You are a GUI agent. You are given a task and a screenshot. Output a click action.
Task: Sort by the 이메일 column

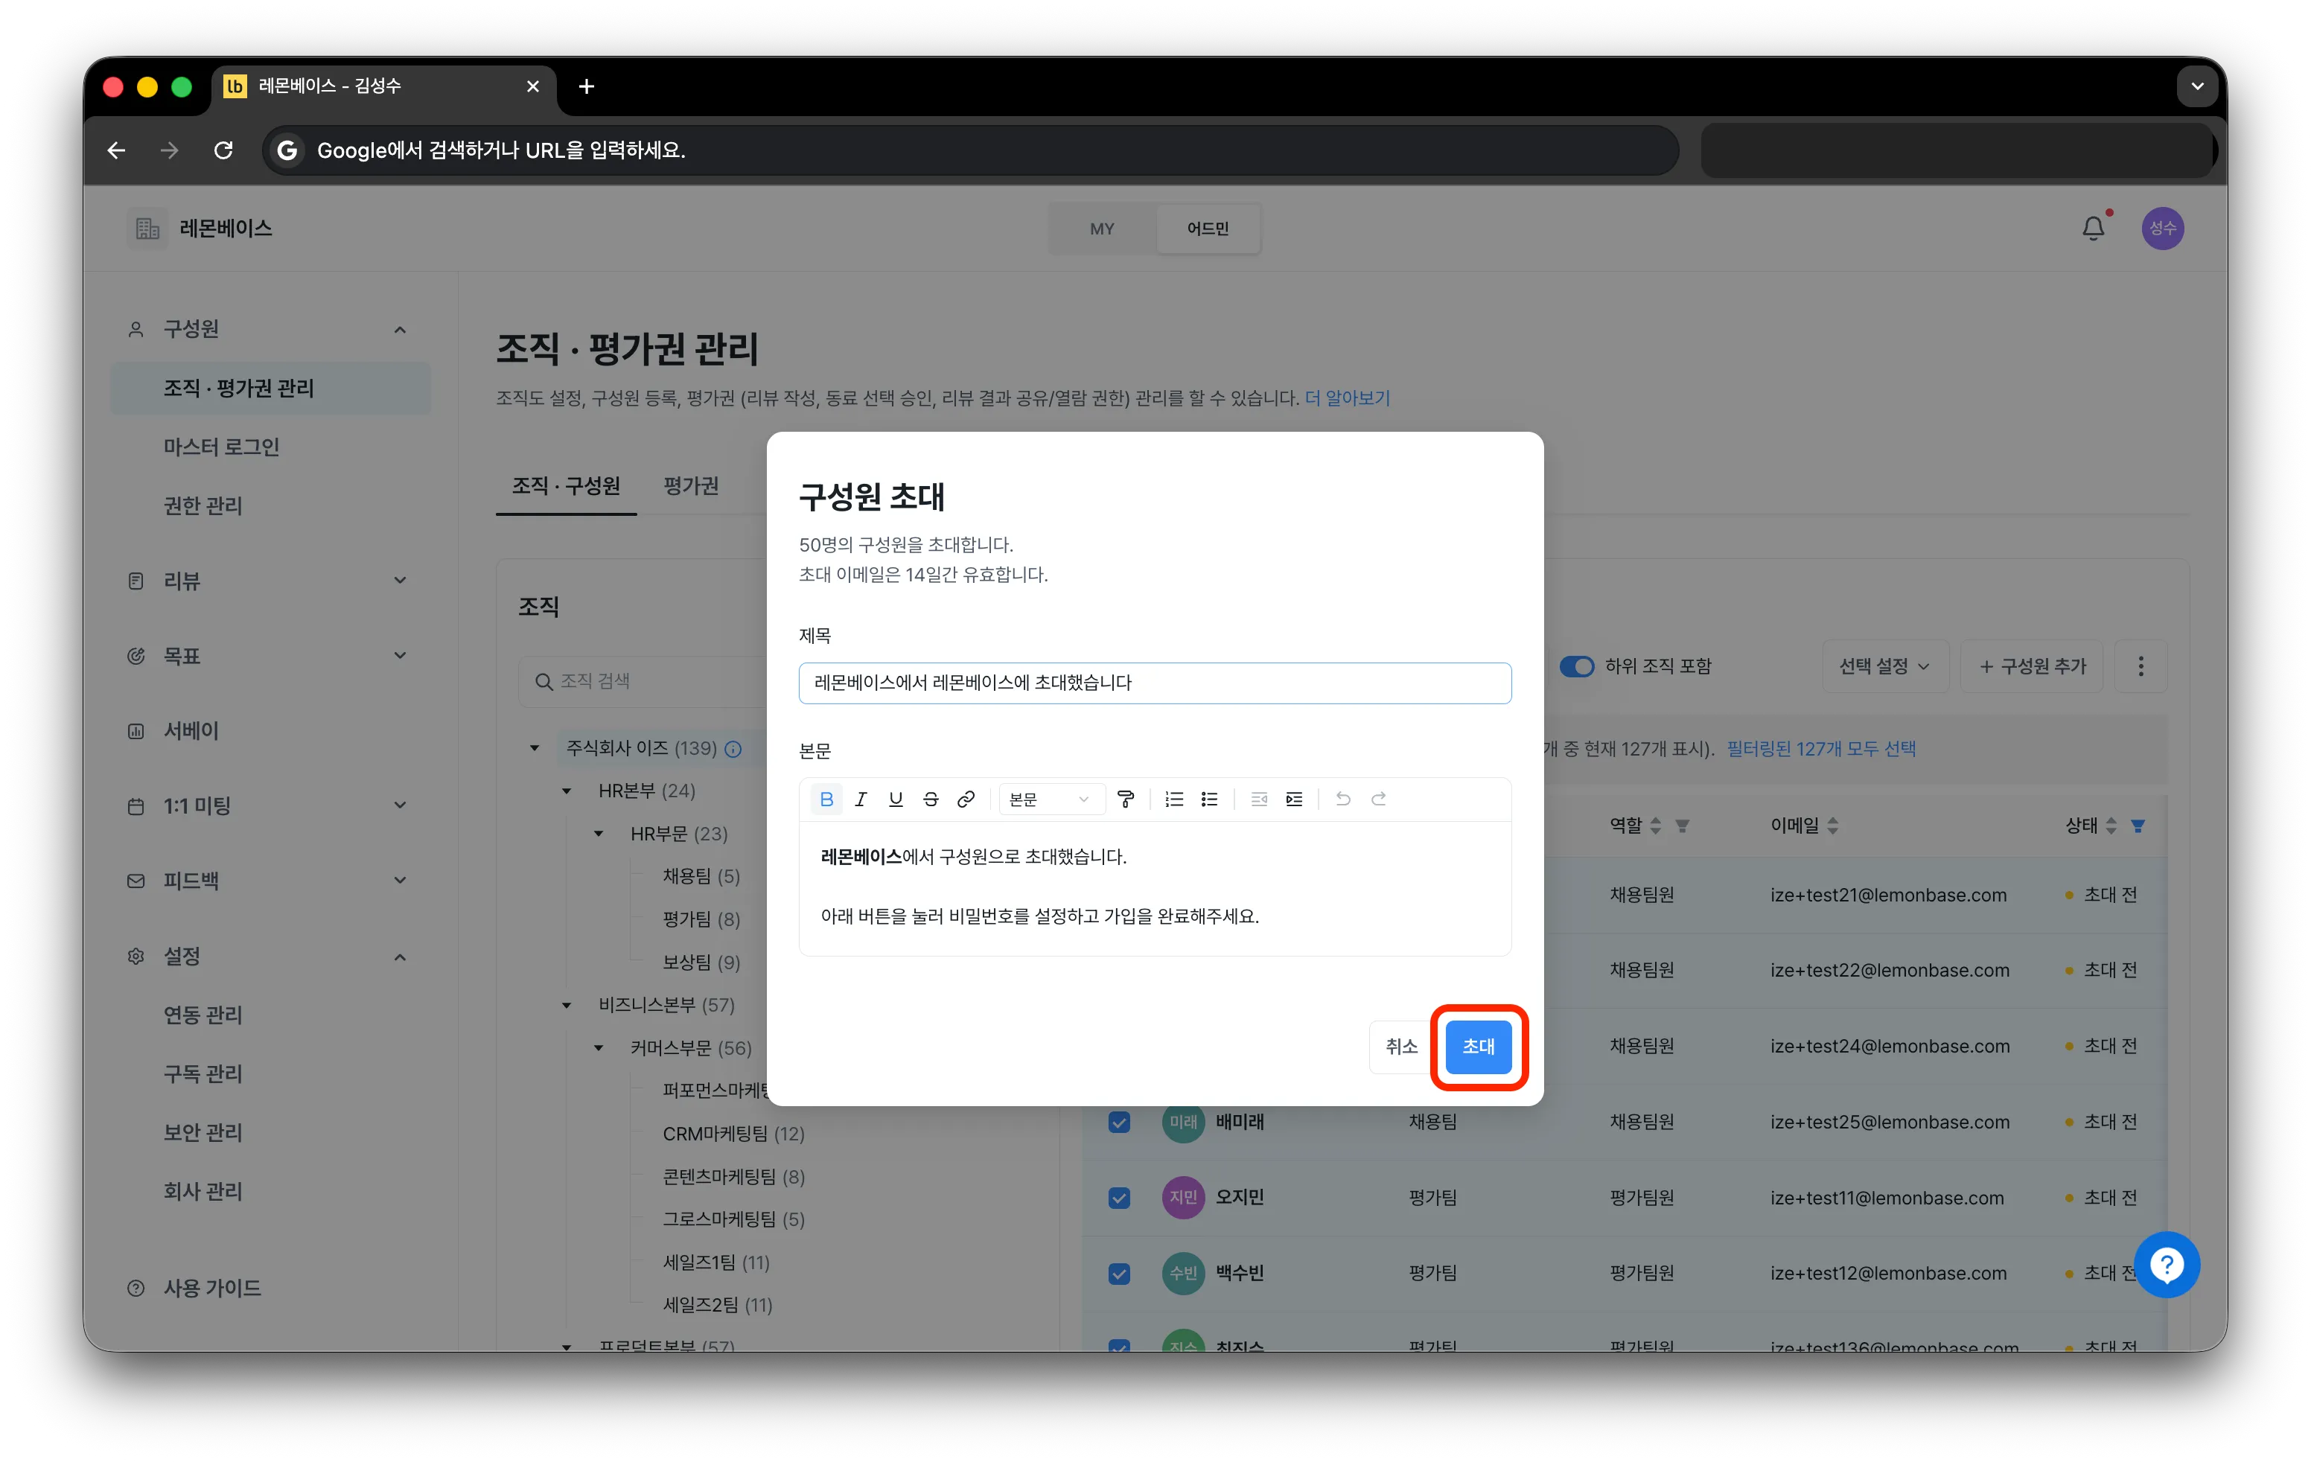1833,826
